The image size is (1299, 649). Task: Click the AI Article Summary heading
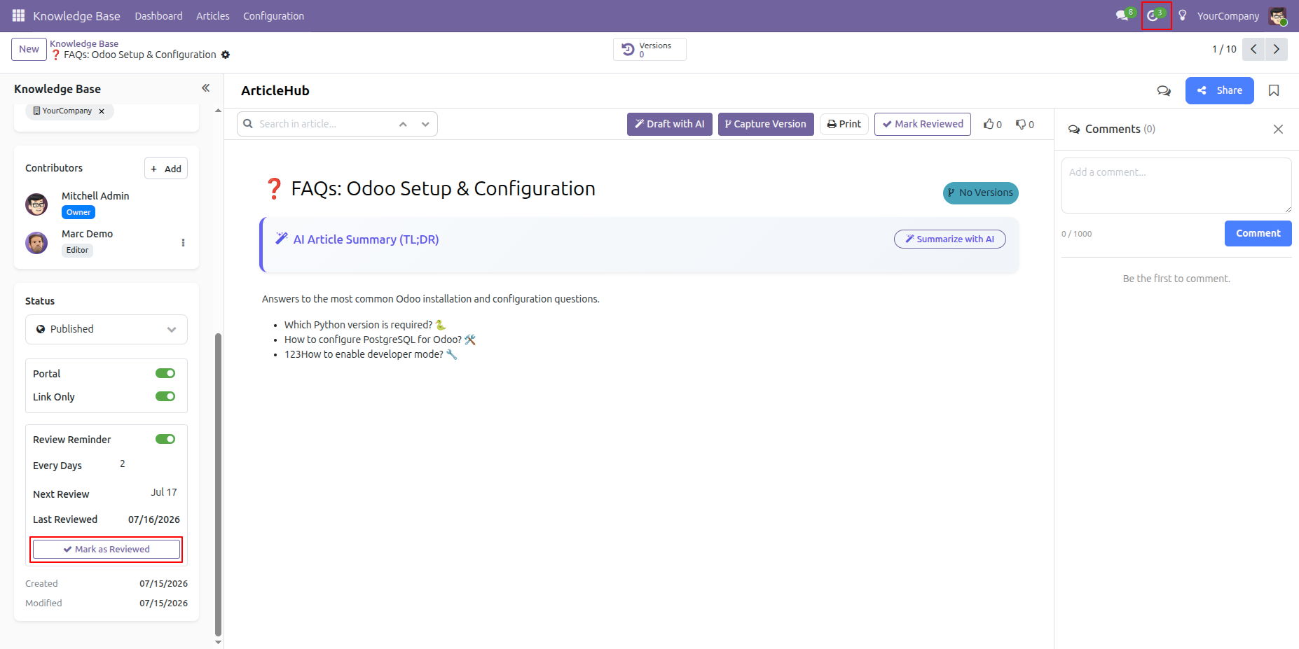click(x=366, y=239)
